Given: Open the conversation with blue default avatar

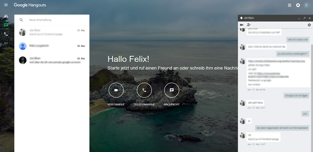Looking at the screenshot, I should 52,46.
